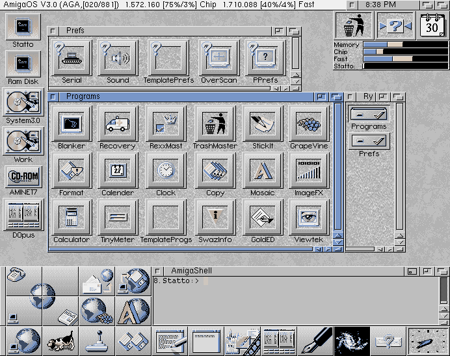Open the OverScan preferences icon
The width and height of the screenshot is (450, 356).
pos(219,58)
